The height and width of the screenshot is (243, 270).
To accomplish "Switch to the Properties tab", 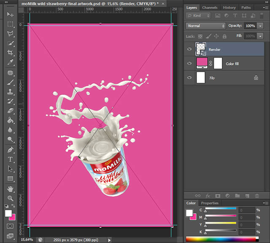I will tap(210, 203).
